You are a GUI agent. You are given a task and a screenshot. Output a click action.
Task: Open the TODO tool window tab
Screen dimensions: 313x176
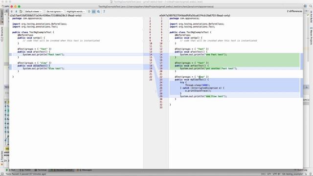click(25, 170)
